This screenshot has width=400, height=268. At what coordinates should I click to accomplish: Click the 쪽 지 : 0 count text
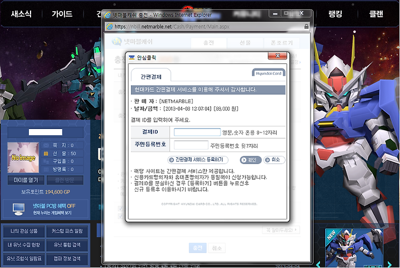point(63,145)
